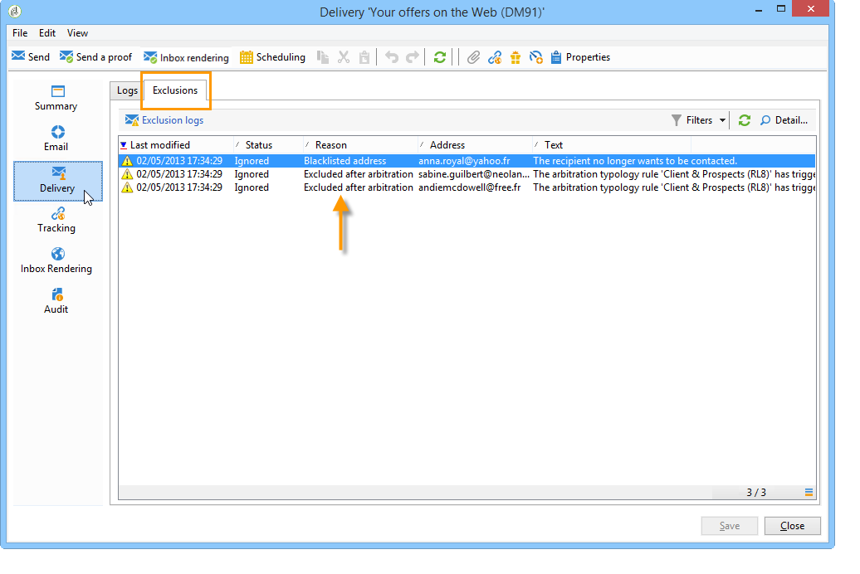860x574 pixels.
Task: Click Send a proof in toolbar
Action: pos(96,57)
